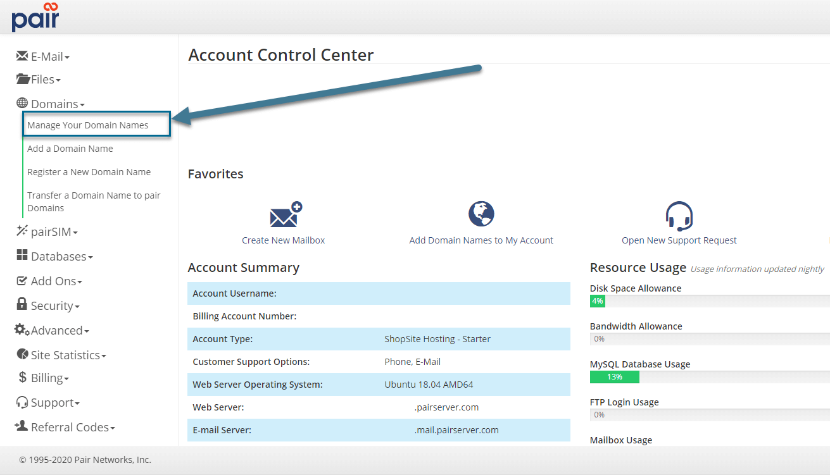This screenshot has height=475, width=830.
Task: Select the Databases grid icon in sidebar
Action: pyautogui.click(x=23, y=256)
